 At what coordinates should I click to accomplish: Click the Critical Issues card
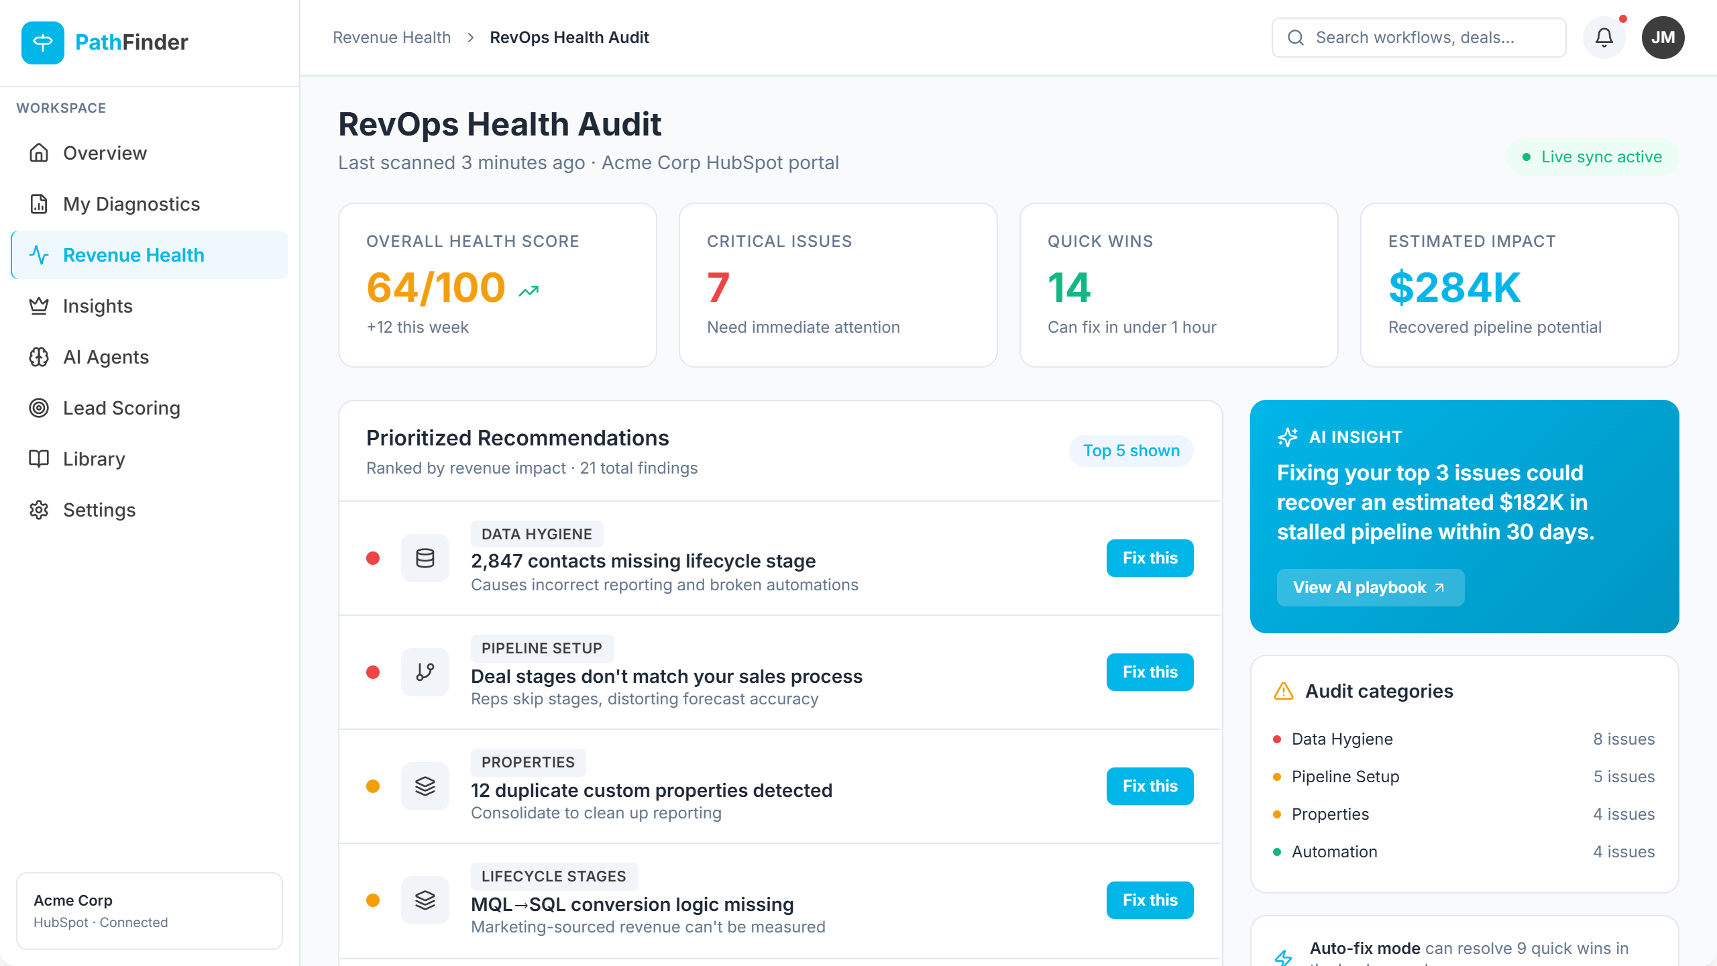coord(838,285)
